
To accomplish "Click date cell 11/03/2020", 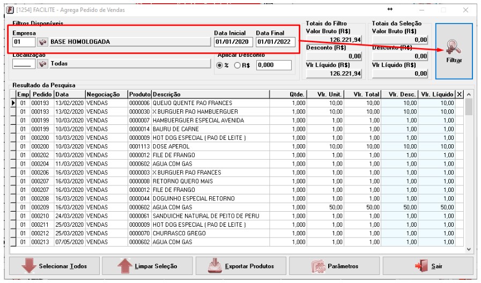I will (69, 163).
